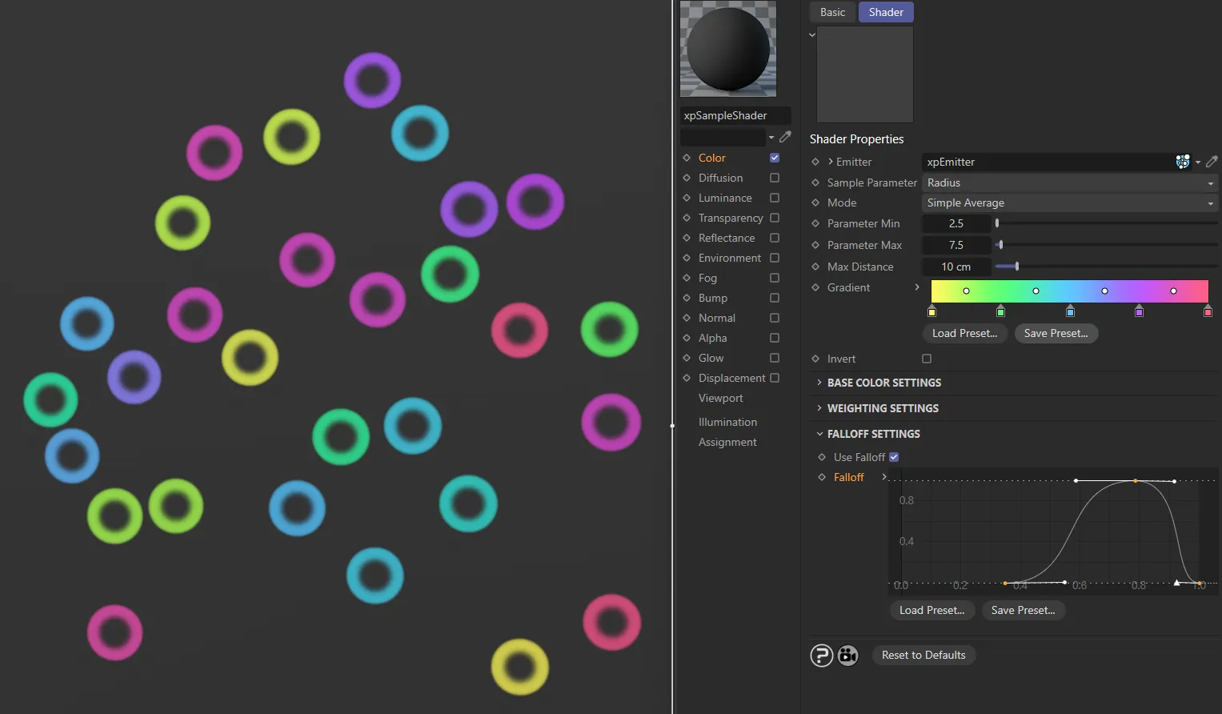Viewport: 1222px width, 714px height.
Task: Select the Shader tab
Action: (885, 12)
